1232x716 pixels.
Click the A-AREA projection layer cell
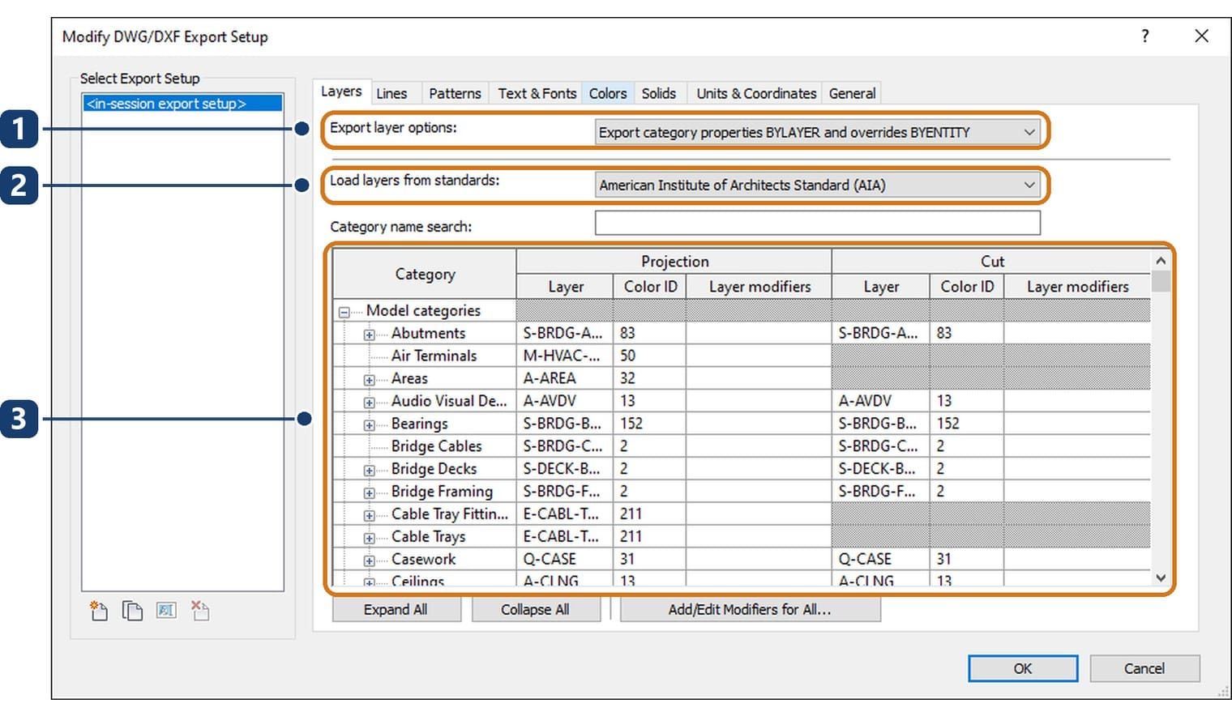565,378
